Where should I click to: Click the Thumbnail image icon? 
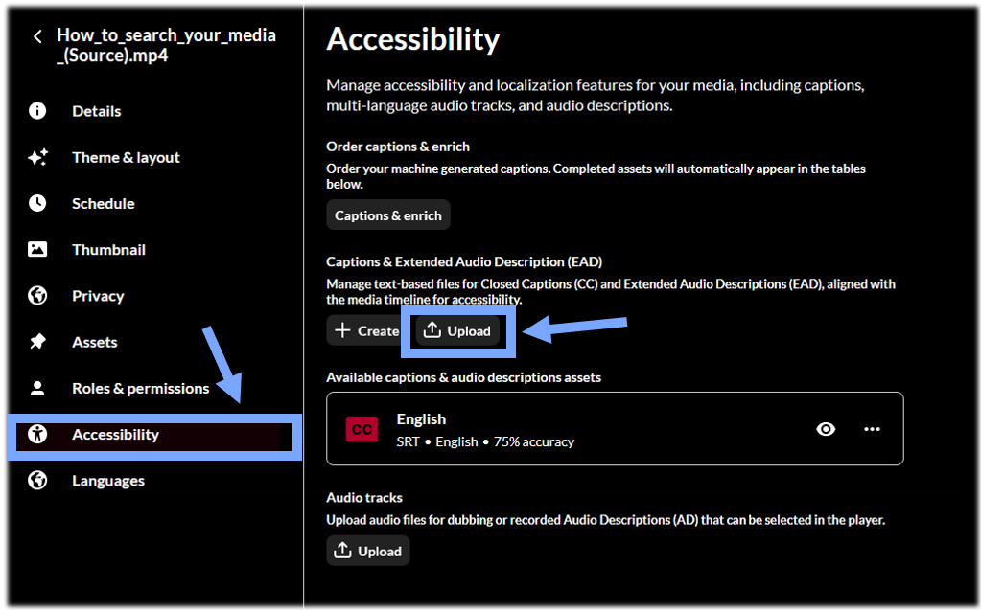[37, 249]
